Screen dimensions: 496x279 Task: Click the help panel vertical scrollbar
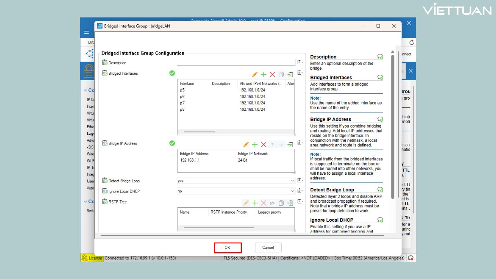pos(392,124)
